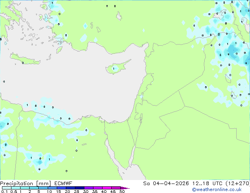The height and width of the screenshot is (193, 250).
Task: Click the '12..18 UTC' time range text
Action: coord(207,184)
